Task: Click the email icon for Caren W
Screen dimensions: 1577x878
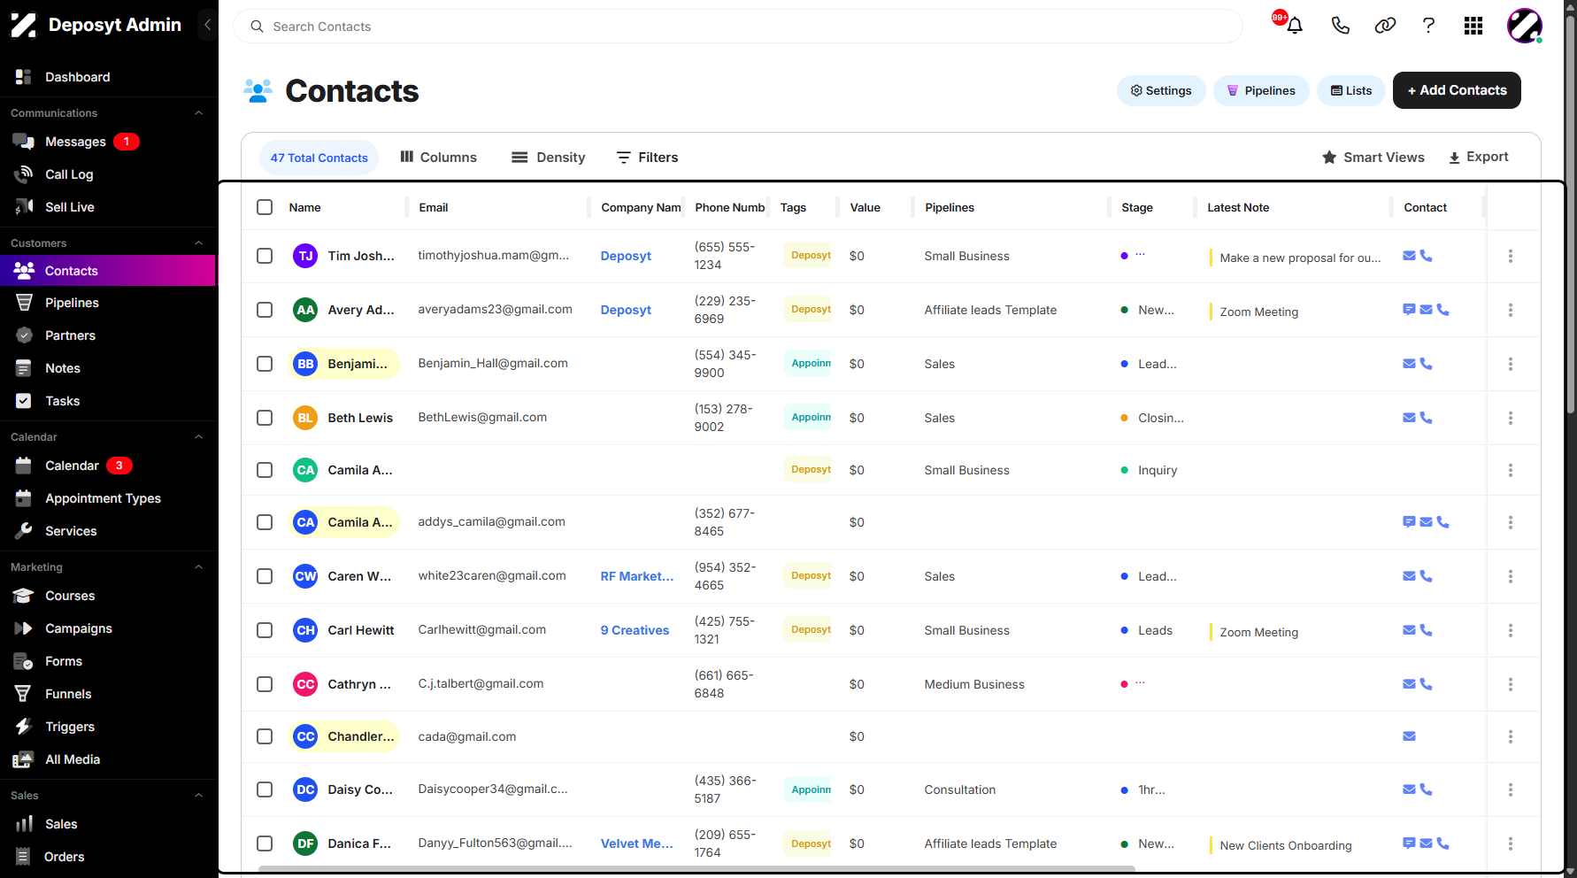Action: (x=1410, y=576)
